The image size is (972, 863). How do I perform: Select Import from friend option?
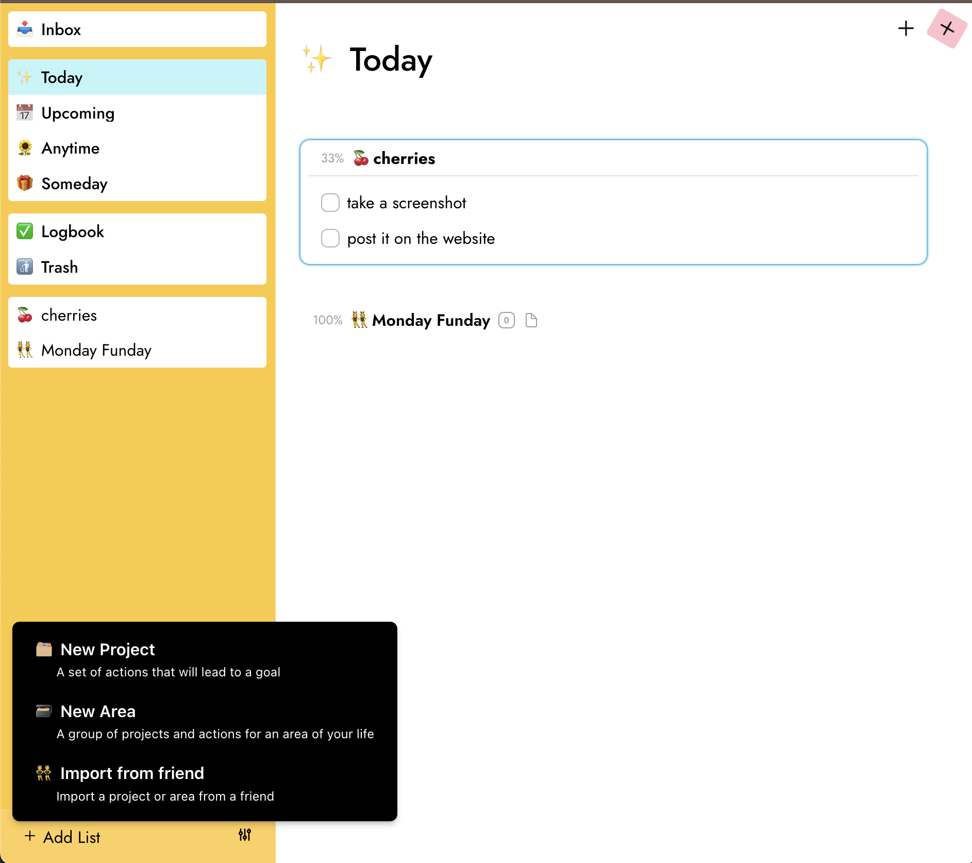coord(132,773)
